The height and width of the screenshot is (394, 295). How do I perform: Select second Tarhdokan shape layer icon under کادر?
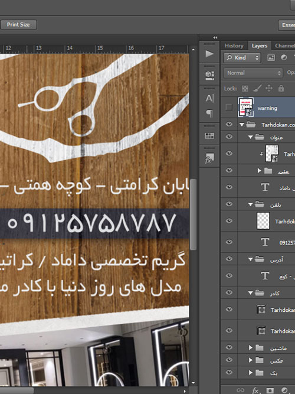(261, 330)
